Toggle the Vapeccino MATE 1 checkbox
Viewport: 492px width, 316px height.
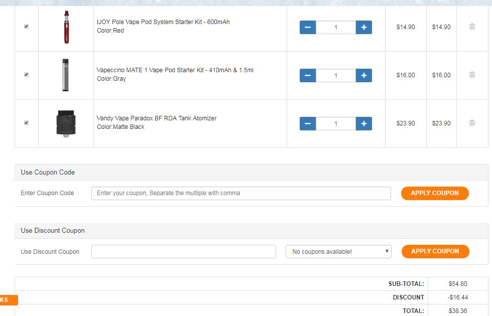click(27, 75)
